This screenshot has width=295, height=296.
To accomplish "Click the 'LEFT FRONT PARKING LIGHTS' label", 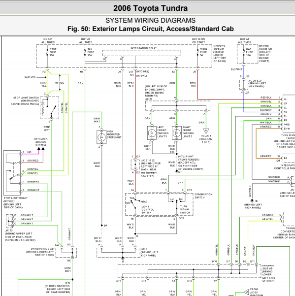I will (163, 132).
